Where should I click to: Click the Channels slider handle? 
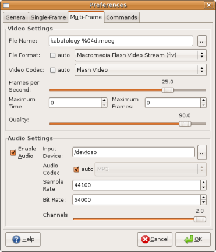pyautogui.click(x=200, y=219)
